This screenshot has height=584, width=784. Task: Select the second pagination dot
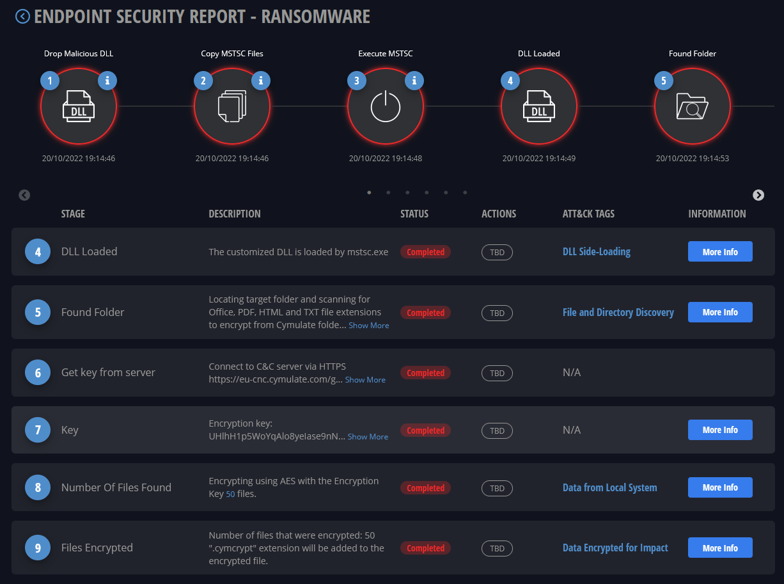tap(388, 192)
